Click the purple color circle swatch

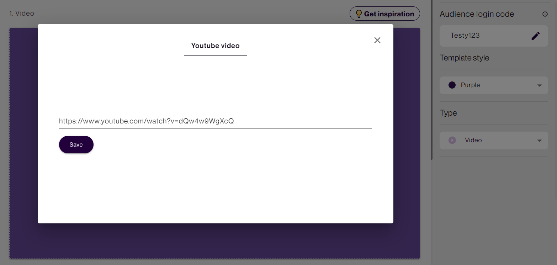click(452, 85)
